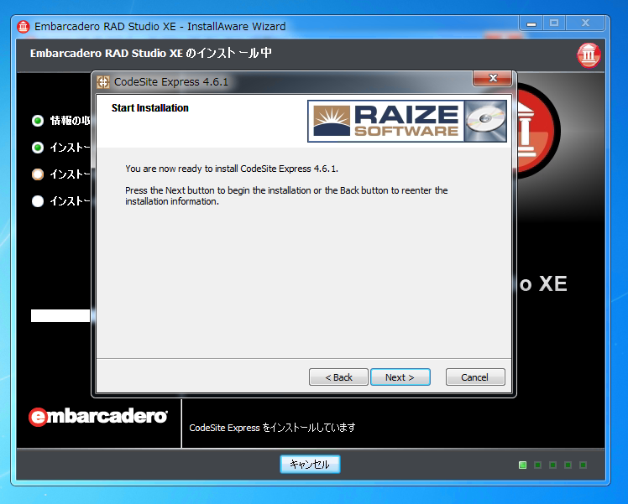The image size is (628, 504).
Task: Select the 情報の収集 step indicator
Action: [38, 121]
